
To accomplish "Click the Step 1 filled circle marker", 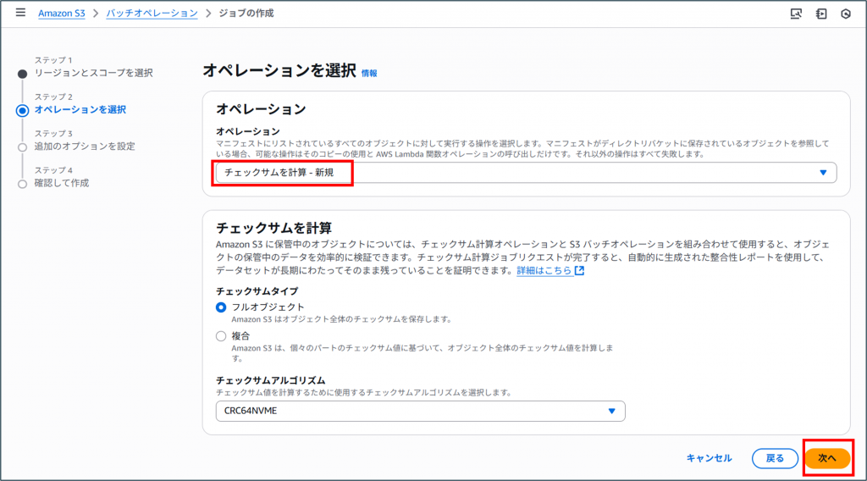I will click(23, 74).
